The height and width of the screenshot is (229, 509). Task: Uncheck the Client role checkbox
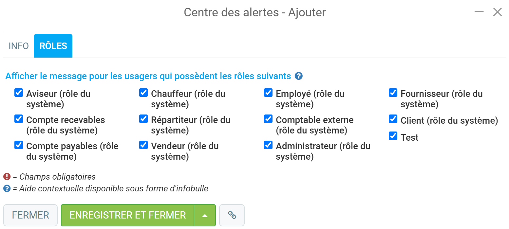393,119
